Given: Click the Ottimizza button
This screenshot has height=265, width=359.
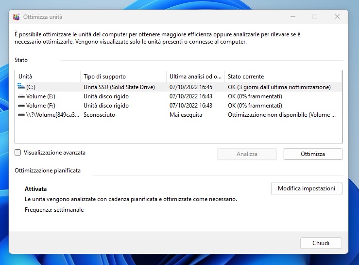Looking at the screenshot, I should (x=313, y=154).
